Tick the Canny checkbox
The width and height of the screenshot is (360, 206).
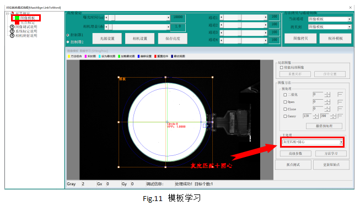285,116
